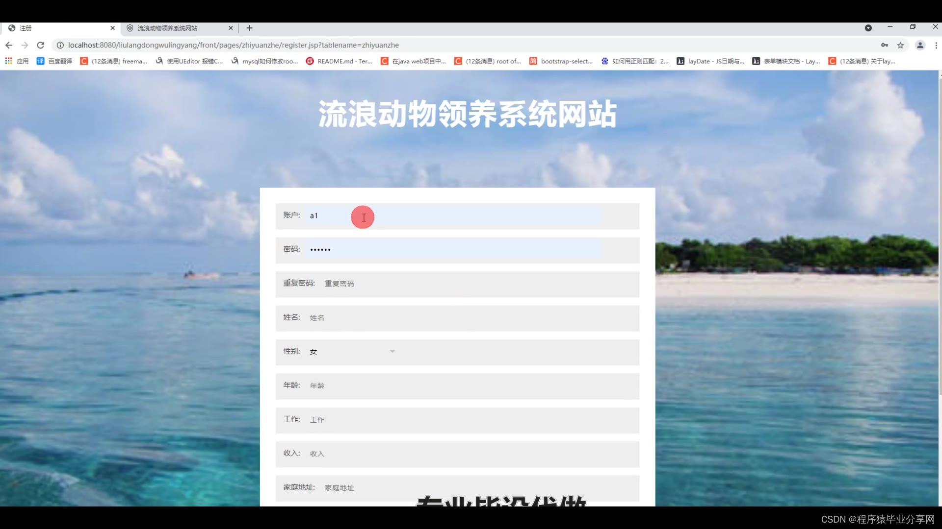Open a new browser tab
Viewport: 942px width, 529px height.
[249, 28]
